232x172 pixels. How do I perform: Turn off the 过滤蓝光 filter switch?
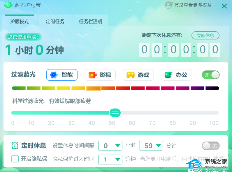coord(210,75)
